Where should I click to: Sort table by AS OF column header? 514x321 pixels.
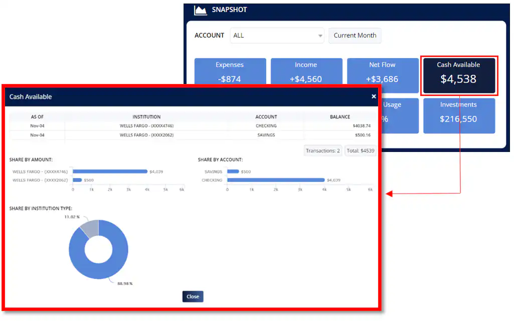(x=37, y=117)
